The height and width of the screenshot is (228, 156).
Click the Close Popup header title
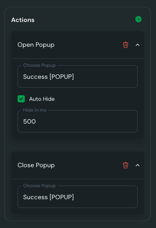point(36,165)
